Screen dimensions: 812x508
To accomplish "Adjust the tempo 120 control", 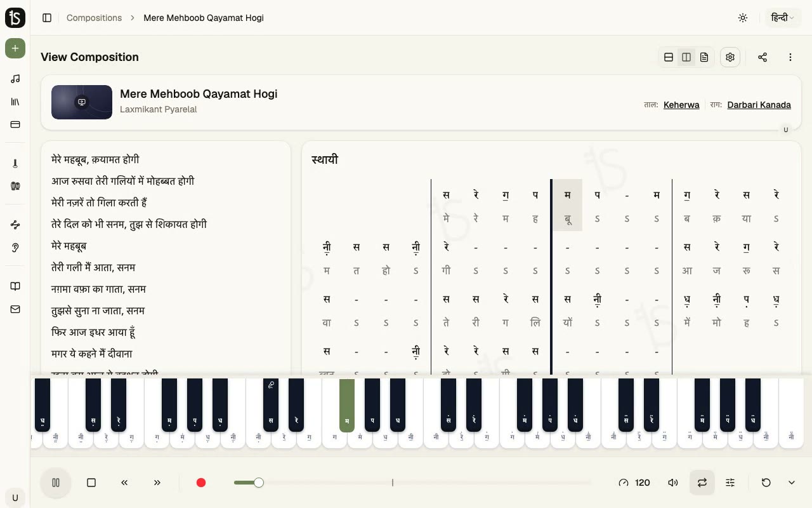I will click(x=634, y=483).
